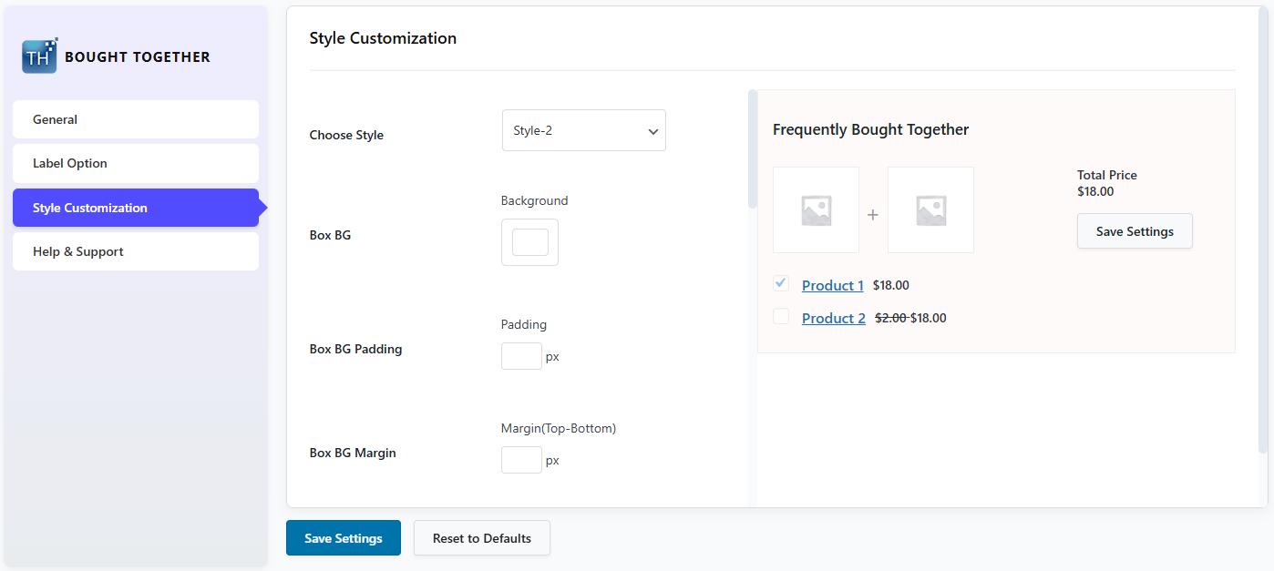Click the first product placeholder image
Viewport: 1274px width, 571px height.
point(816,210)
